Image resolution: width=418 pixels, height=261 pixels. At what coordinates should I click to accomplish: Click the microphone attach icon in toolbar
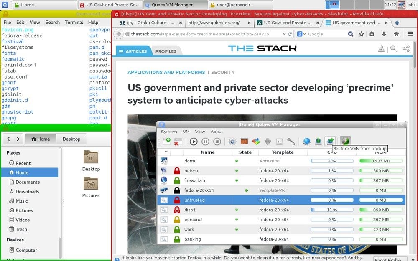pos(291,142)
